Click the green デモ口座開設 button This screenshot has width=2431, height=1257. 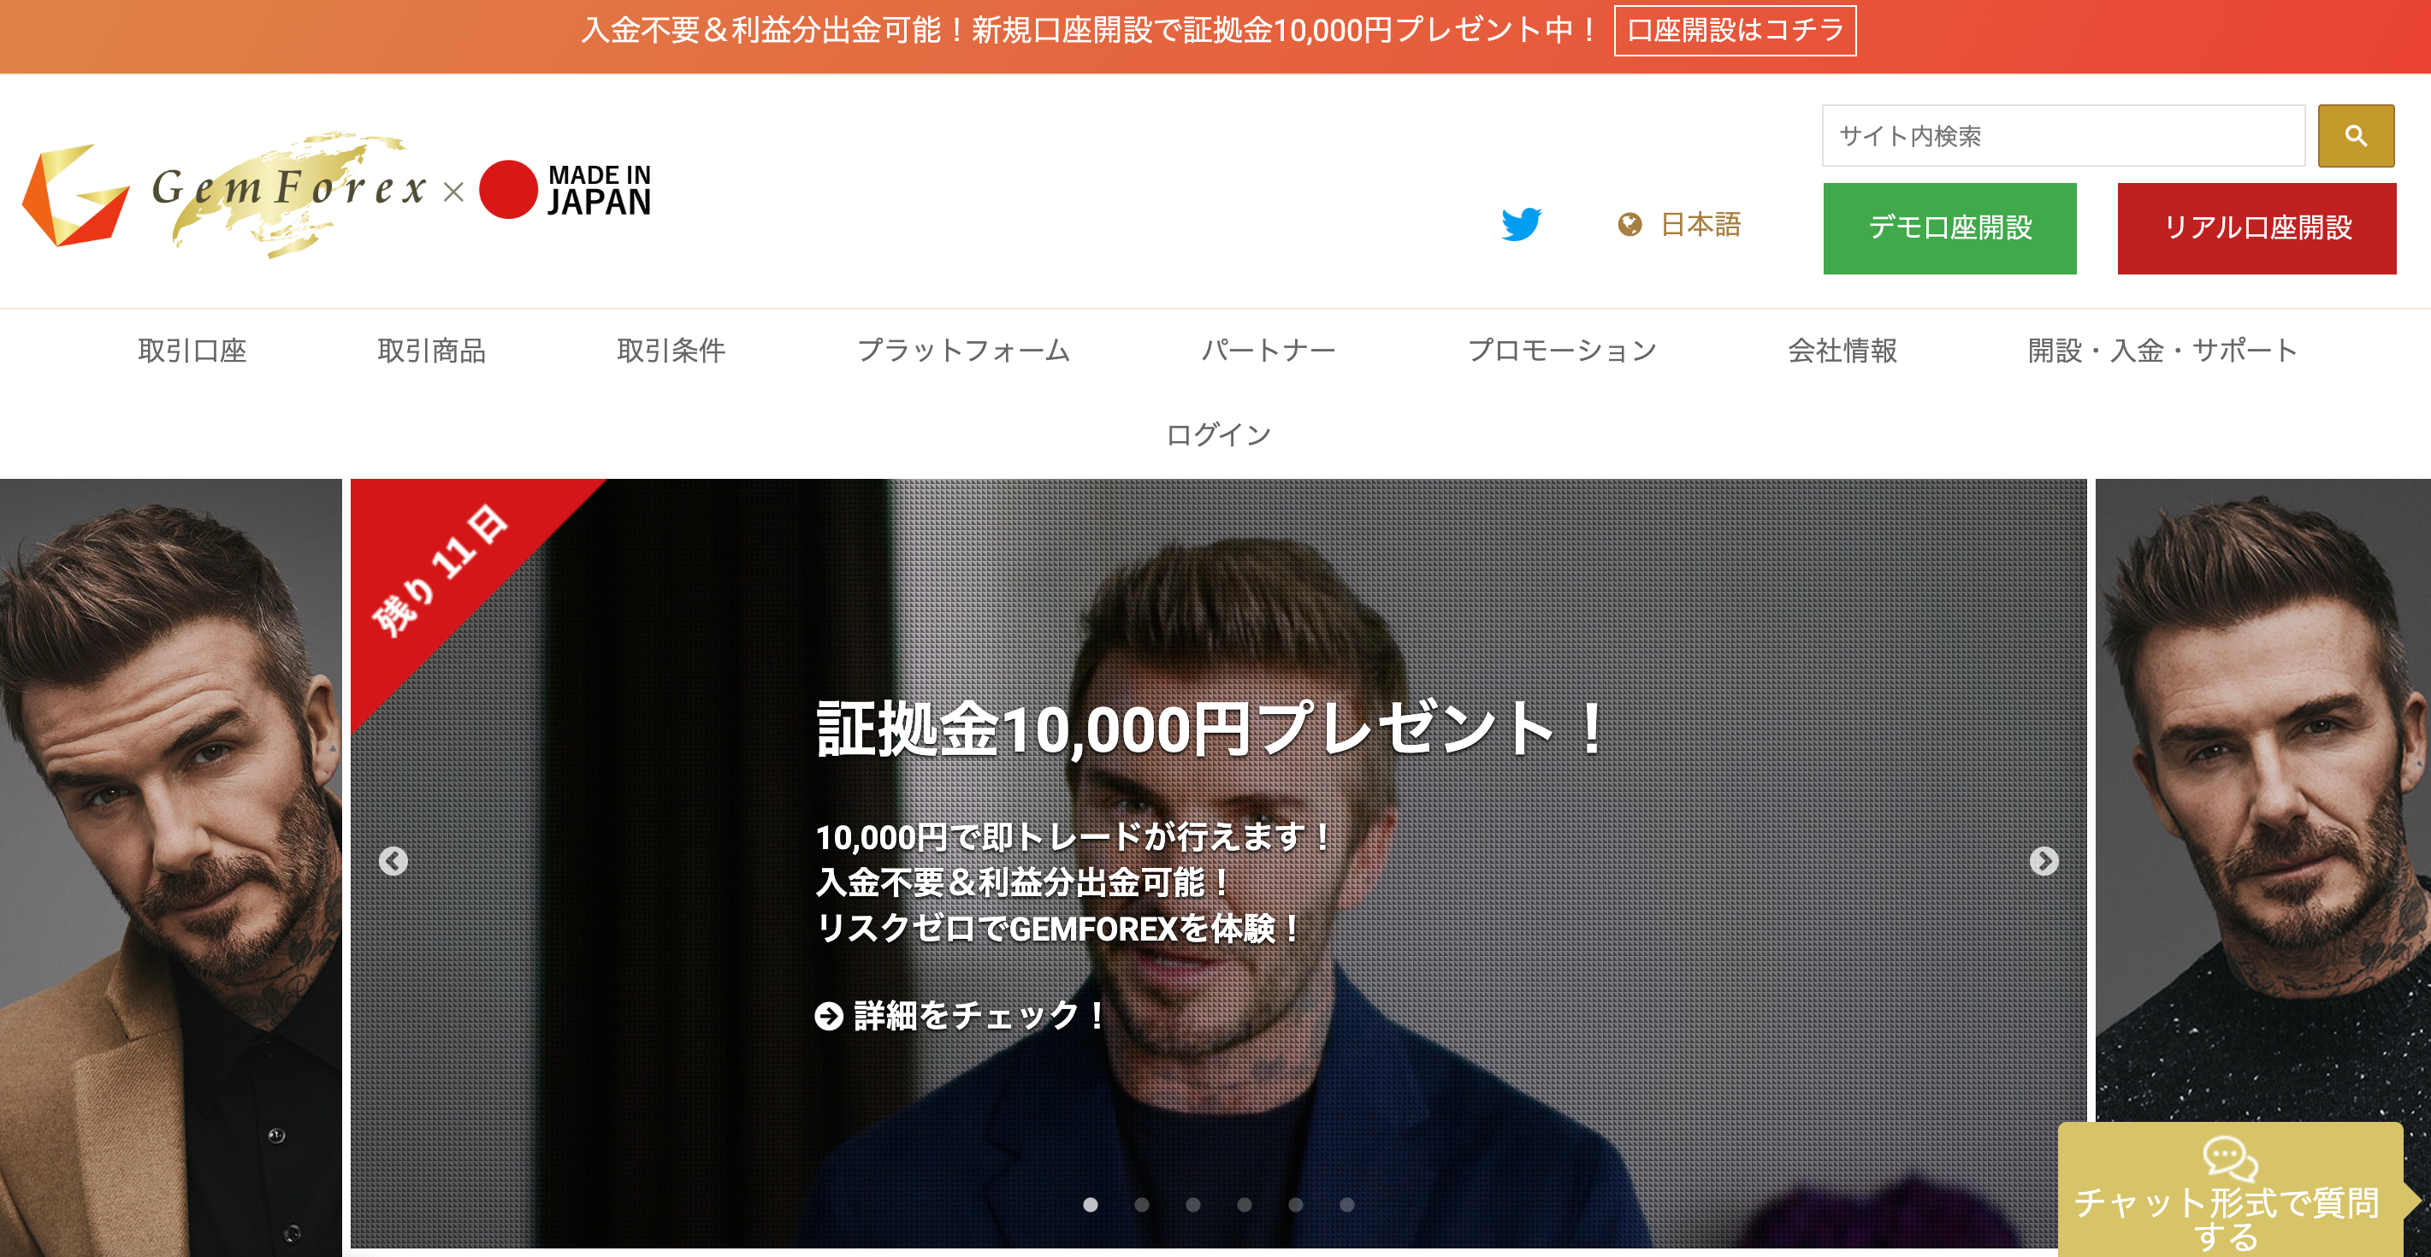pos(1949,228)
